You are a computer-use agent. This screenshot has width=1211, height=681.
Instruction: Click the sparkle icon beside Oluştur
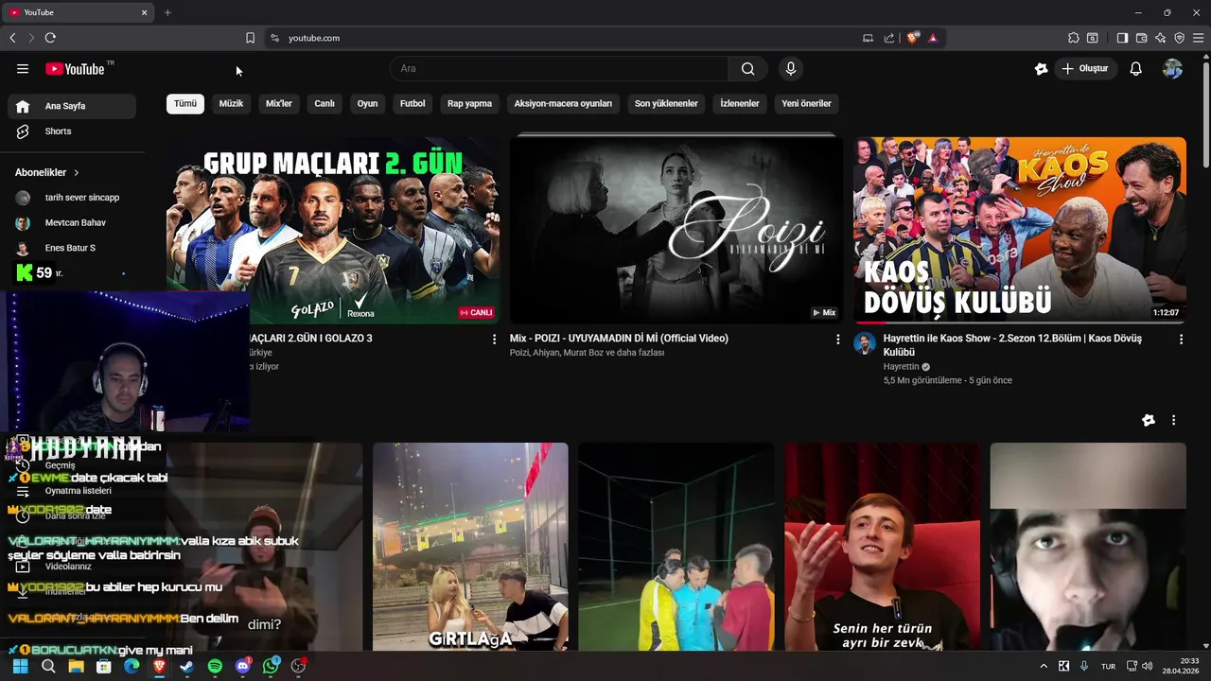coord(1042,68)
